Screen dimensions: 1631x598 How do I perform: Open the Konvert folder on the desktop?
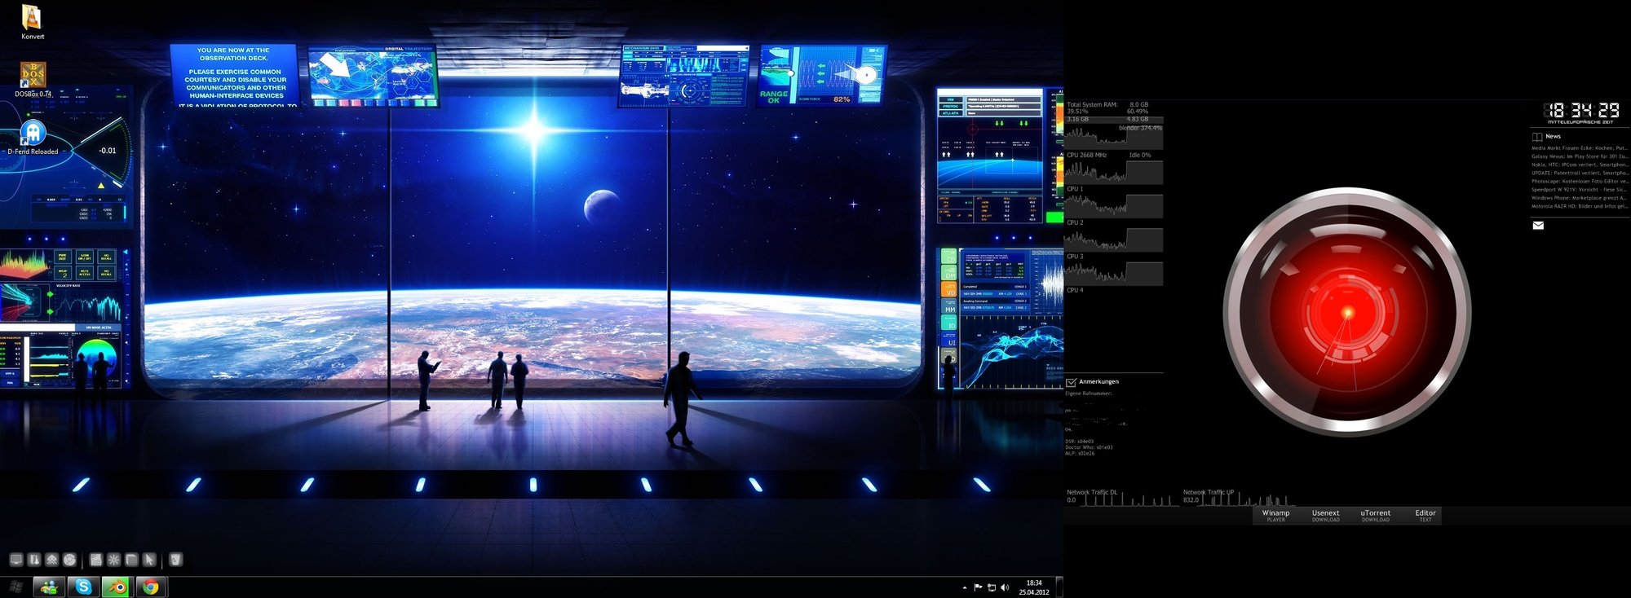click(x=32, y=20)
